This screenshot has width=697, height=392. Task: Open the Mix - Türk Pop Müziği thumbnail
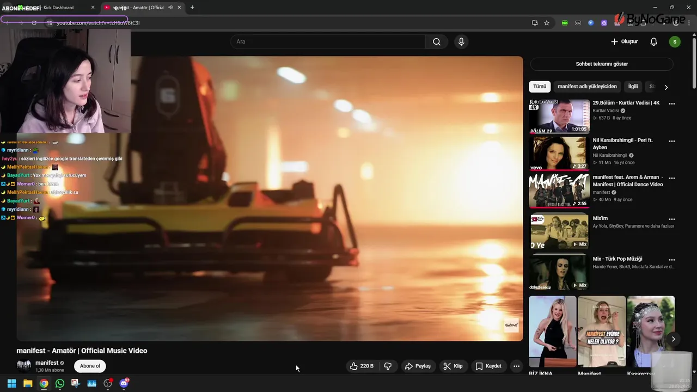point(559,273)
